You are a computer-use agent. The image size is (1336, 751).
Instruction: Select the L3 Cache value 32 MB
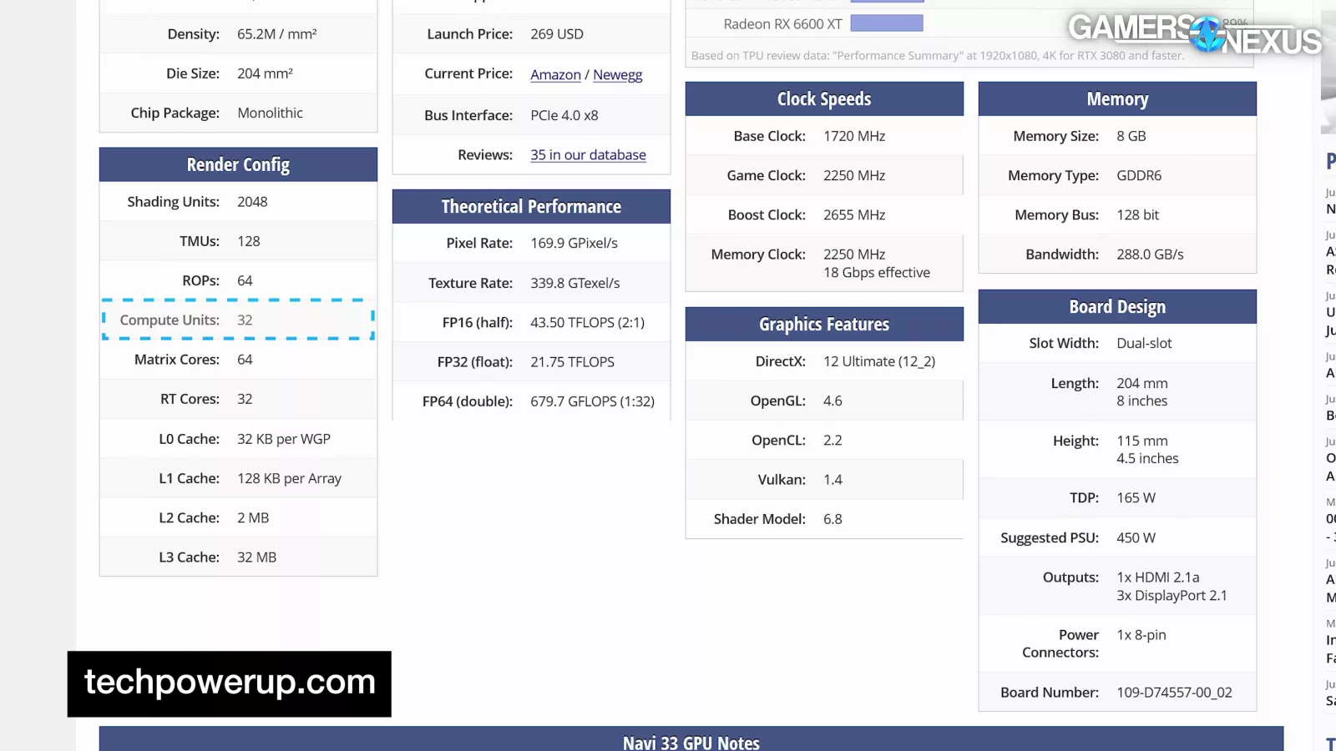pyautogui.click(x=256, y=557)
